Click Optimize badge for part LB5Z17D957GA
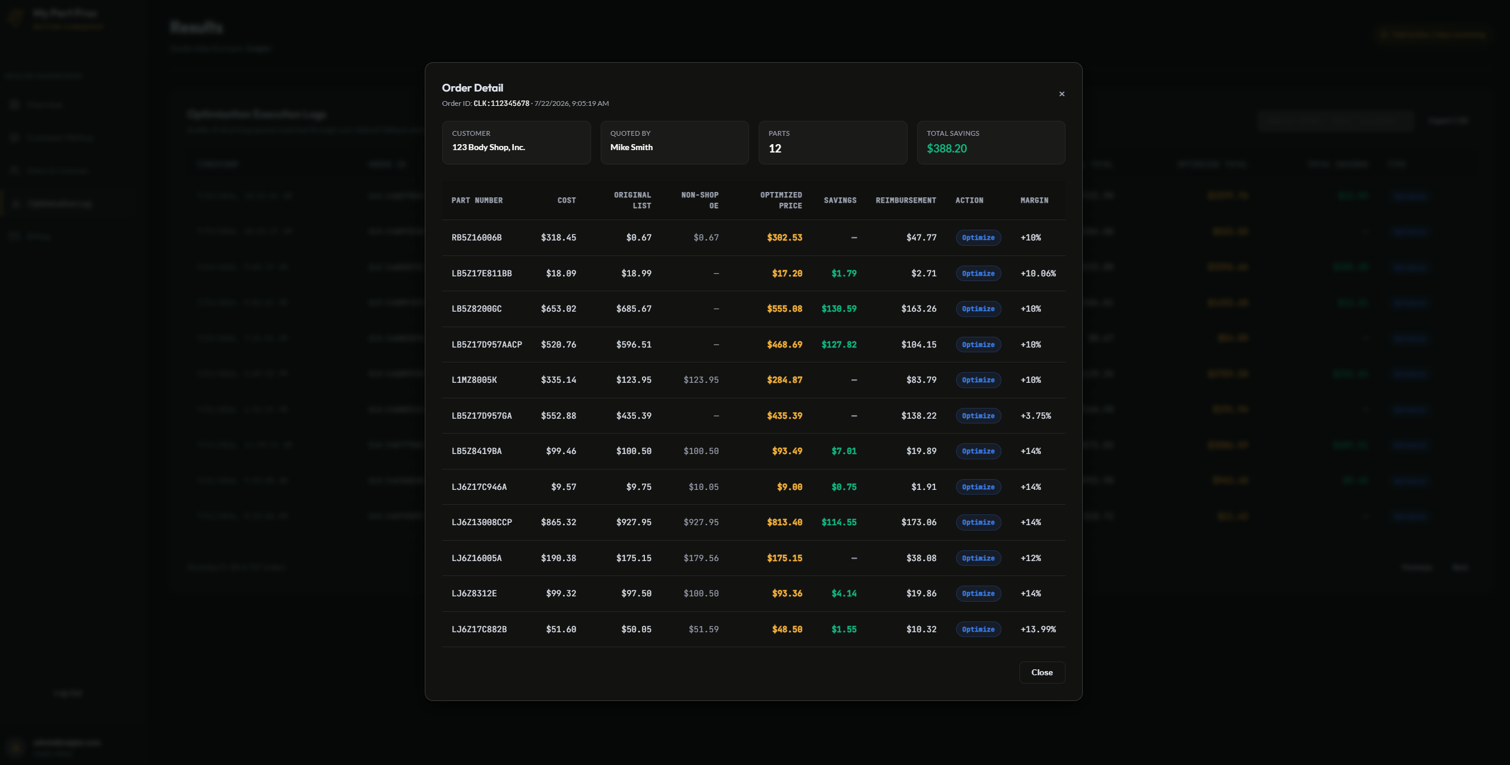 [978, 416]
